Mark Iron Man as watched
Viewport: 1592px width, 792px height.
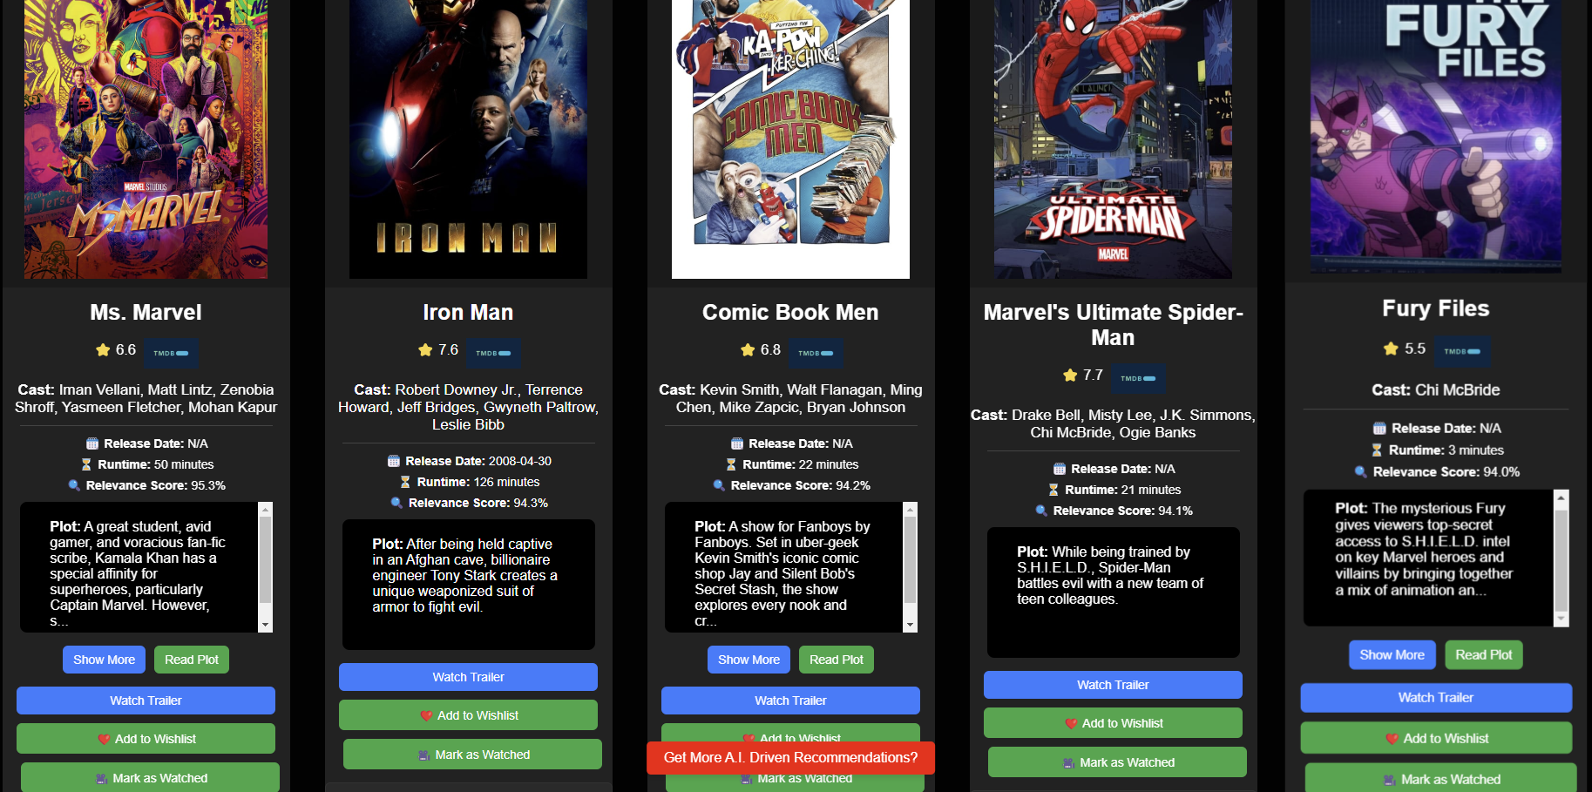(x=472, y=755)
